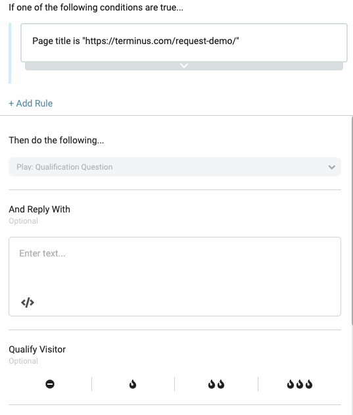Click the 'And Reply With' label
This screenshot has width=353, height=415.
pyautogui.click(x=39, y=209)
